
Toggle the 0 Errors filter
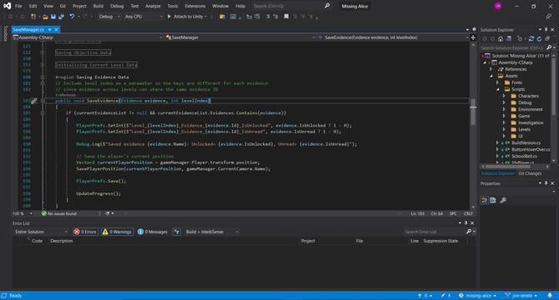tap(85, 232)
